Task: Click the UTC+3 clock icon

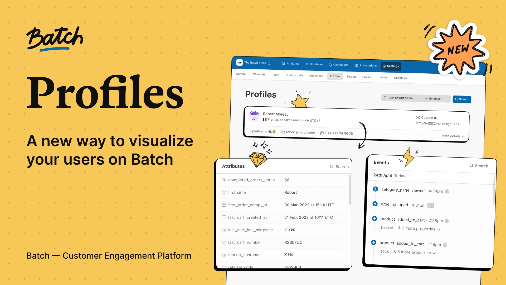Action: coord(307,121)
